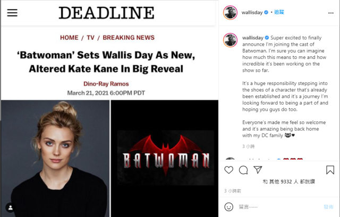Open comments via the speech bubble icon
The width and height of the screenshot is (340, 217).
[x=243, y=170]
